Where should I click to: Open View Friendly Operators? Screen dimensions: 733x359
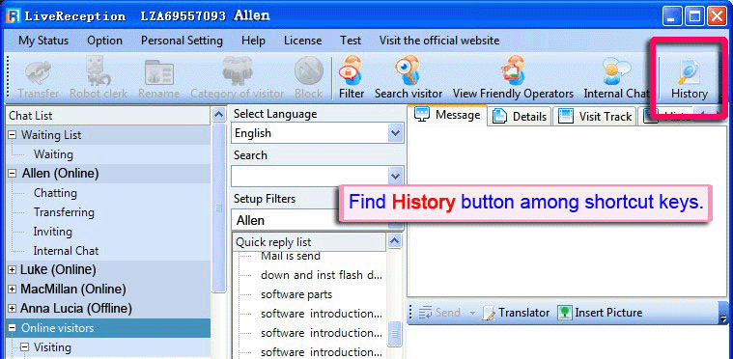tap(513, 78)
